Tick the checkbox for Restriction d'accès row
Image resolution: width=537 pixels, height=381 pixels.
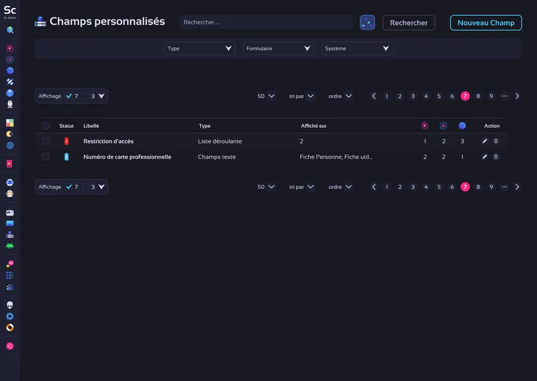tap(46, 141)
